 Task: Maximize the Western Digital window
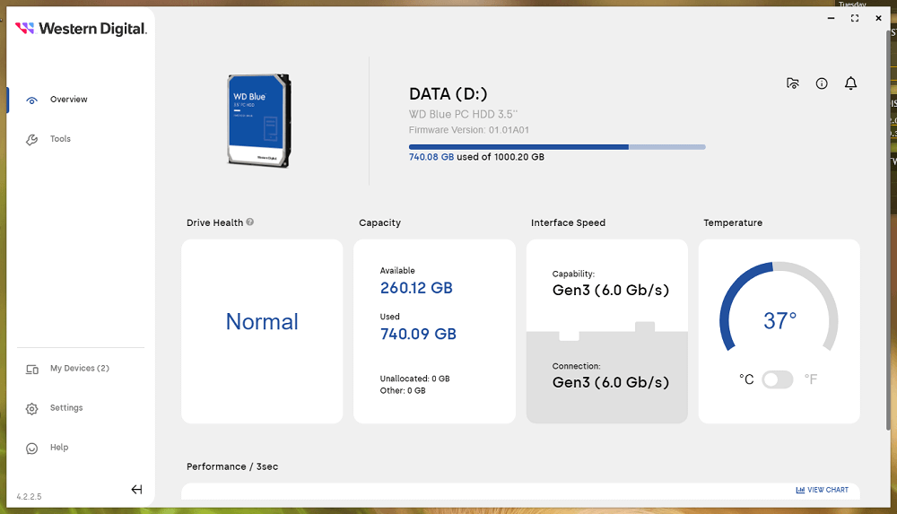[855, 18]
